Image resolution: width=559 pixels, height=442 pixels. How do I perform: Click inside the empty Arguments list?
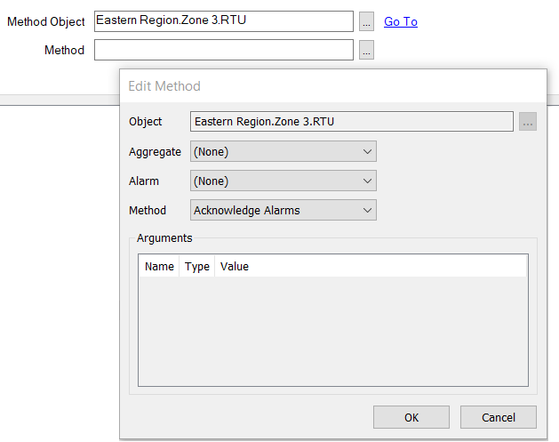[332, 331]
